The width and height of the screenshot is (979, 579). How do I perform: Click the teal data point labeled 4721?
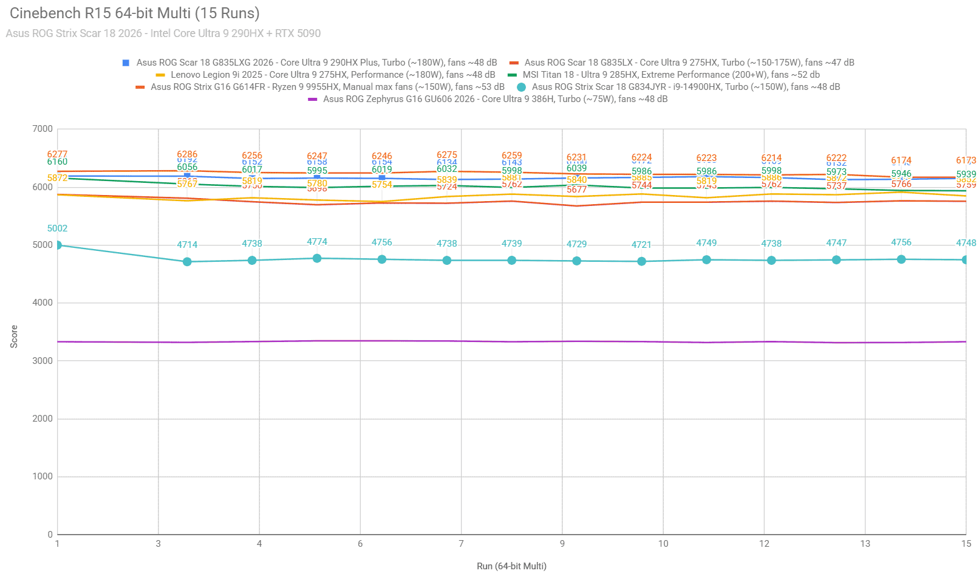[642, 261]
